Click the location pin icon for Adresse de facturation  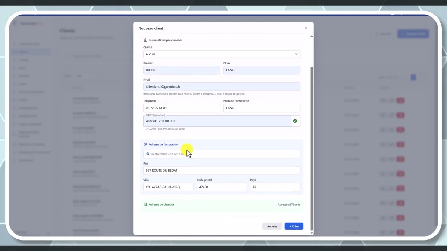click(145, 144)
